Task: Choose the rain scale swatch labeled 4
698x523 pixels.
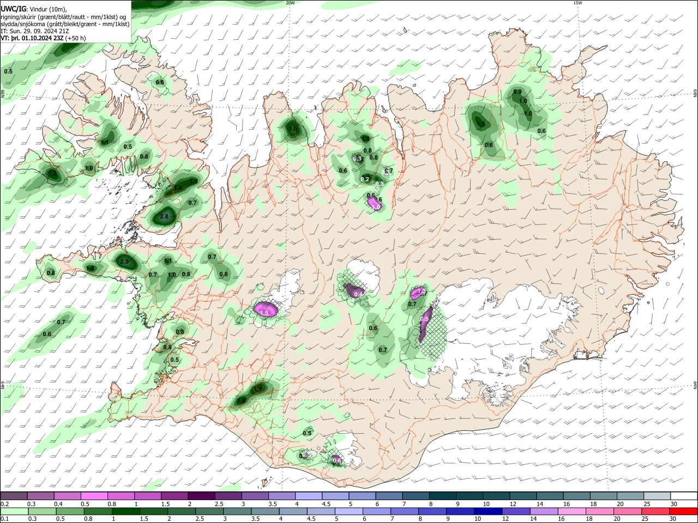Action: 292,511
